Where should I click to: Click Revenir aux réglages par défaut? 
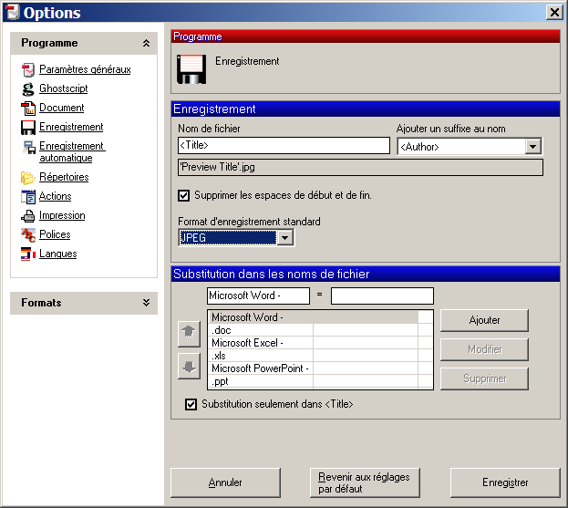click(365, 482)
